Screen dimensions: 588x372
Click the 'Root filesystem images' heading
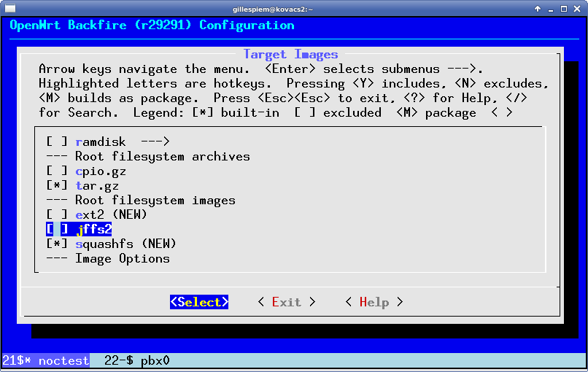(155, 201)
